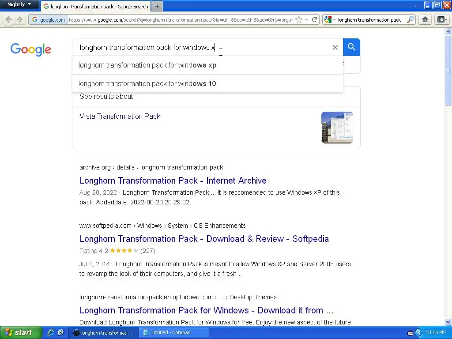
Task: Select the longhorn transformation pack Google Search tab
Action: pyautogui.click(x=96, y=6)
